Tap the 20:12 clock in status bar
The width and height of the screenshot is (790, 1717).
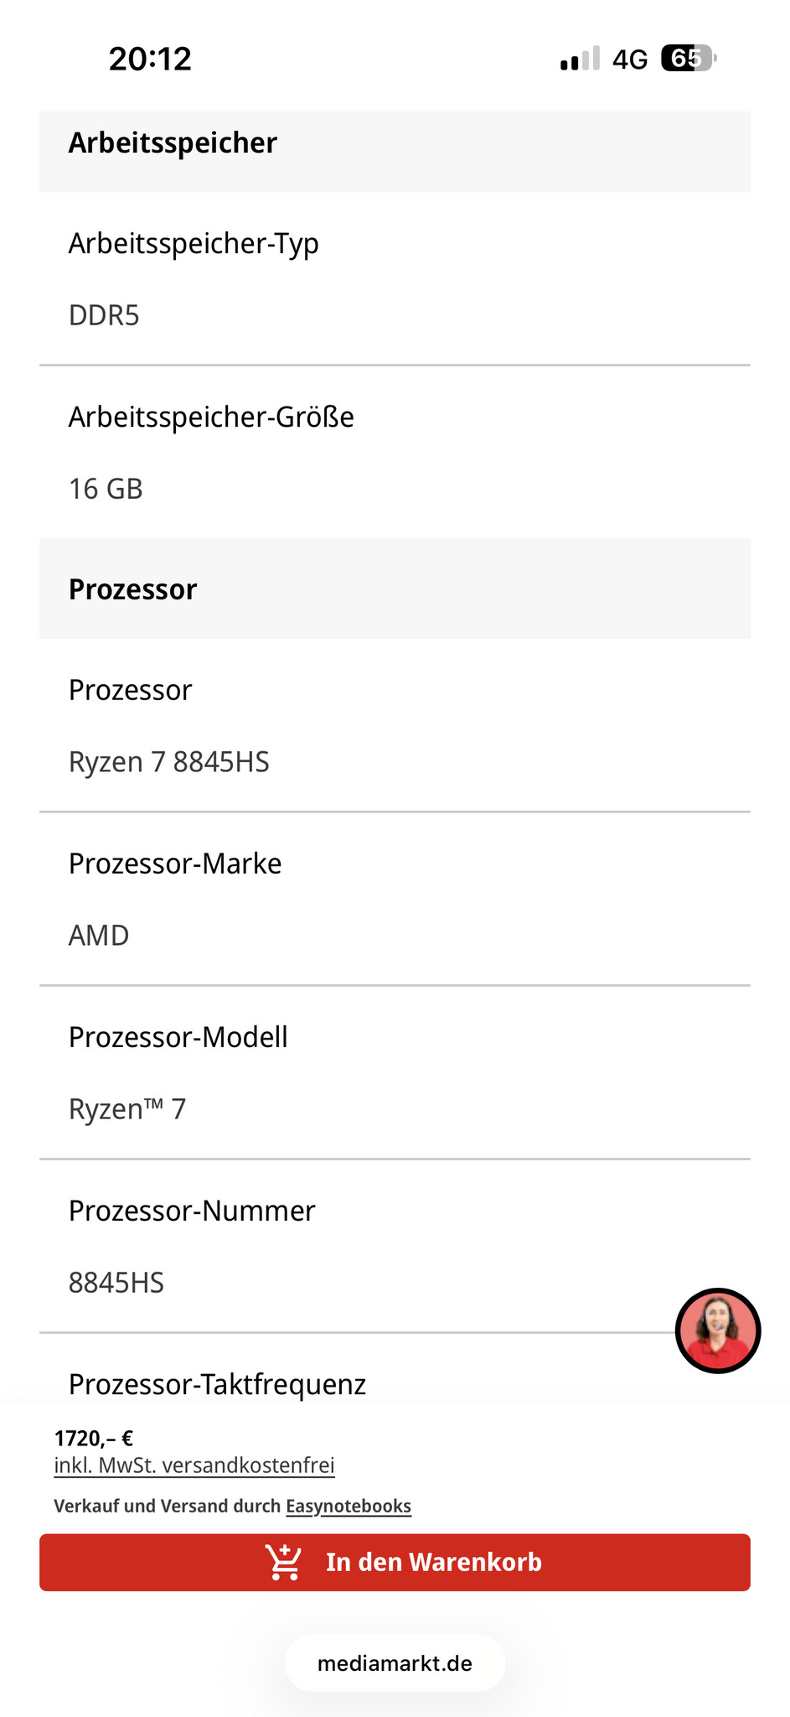(x=151, y=59)
